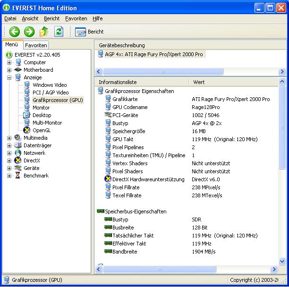Click info list scroll-down arrow
289x287 pixels.
click(x=282, y=261)
